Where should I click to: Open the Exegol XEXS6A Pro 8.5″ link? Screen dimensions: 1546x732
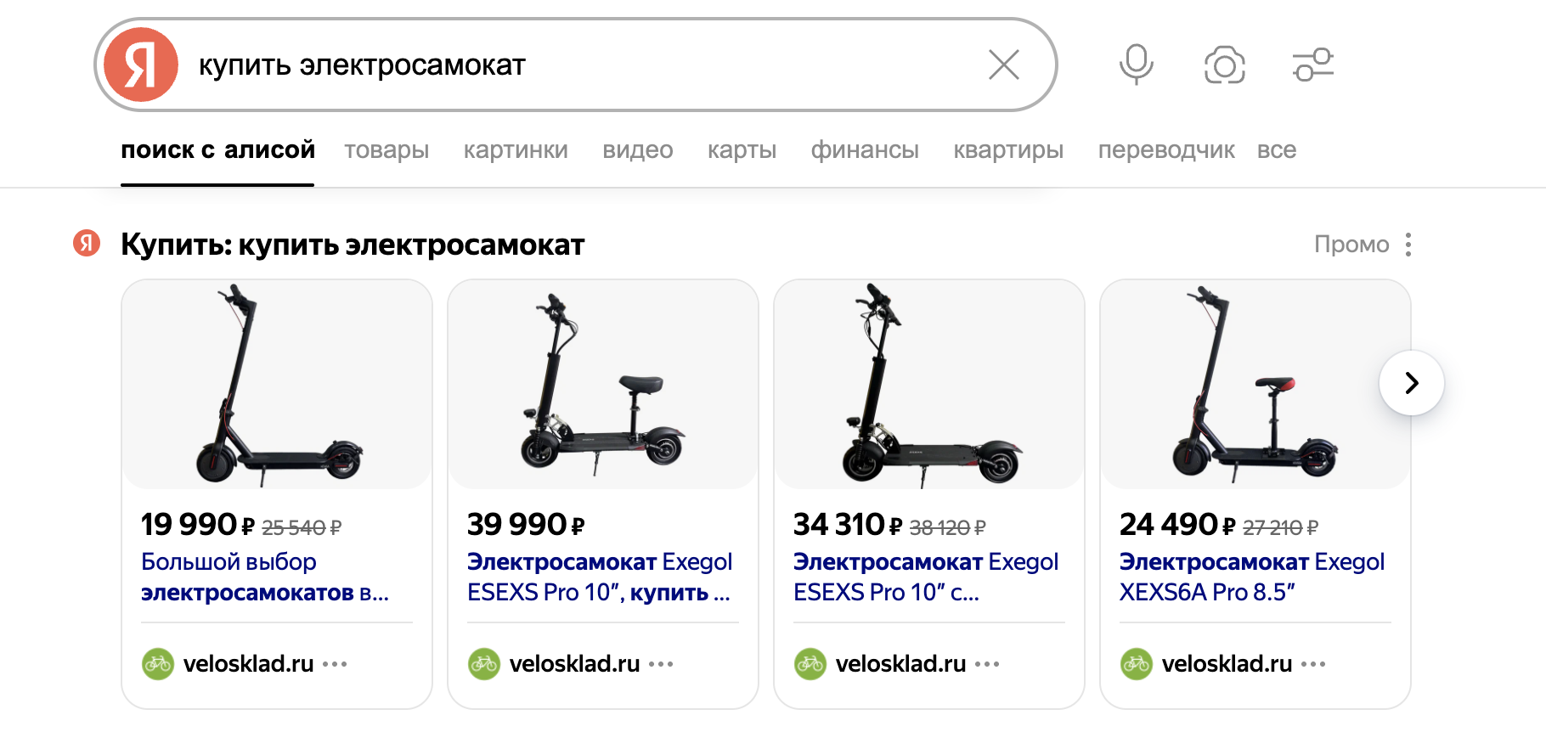pyautogui.click(x=1252, y=577)
